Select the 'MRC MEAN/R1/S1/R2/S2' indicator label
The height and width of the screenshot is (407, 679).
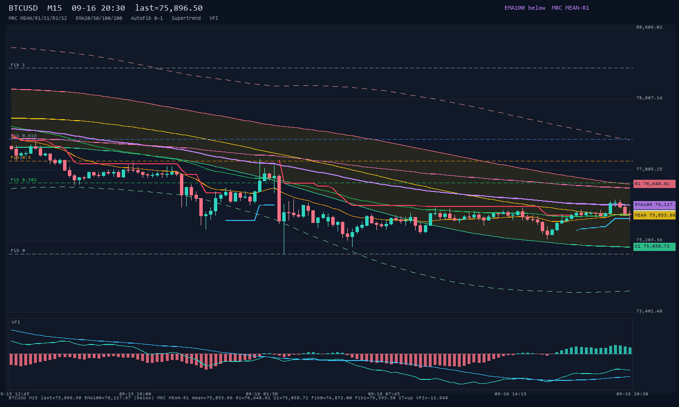(x=38, y=18)
